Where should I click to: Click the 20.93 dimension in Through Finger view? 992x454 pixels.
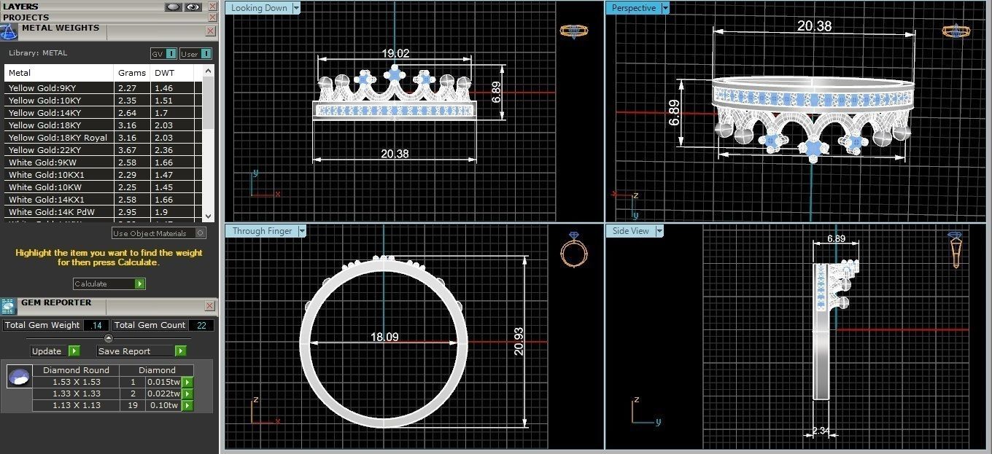click(x=519, y=340)
